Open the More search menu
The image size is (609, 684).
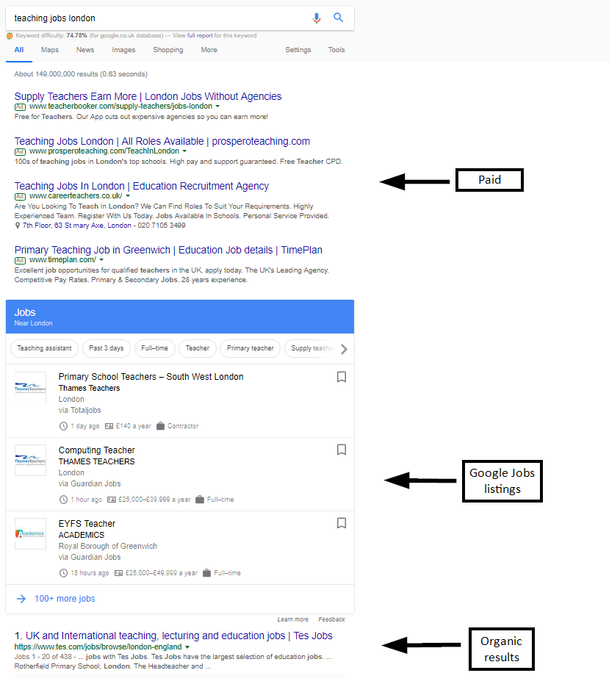point(209,50)
